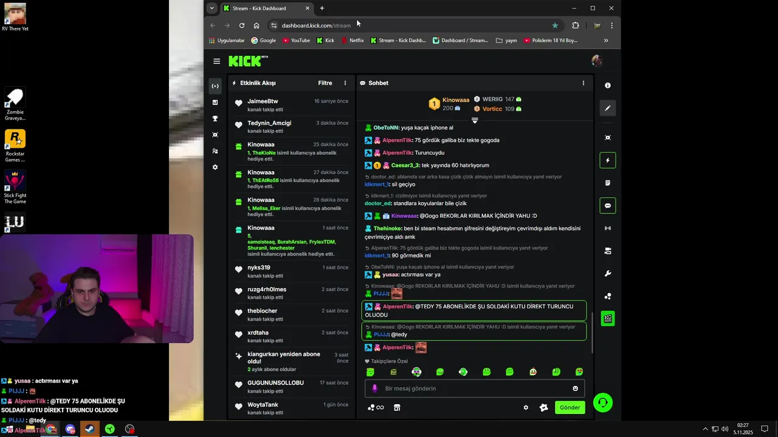Pick the first green emote under Takipçilere Özel
778x437 pixels.
coord(370,372)
